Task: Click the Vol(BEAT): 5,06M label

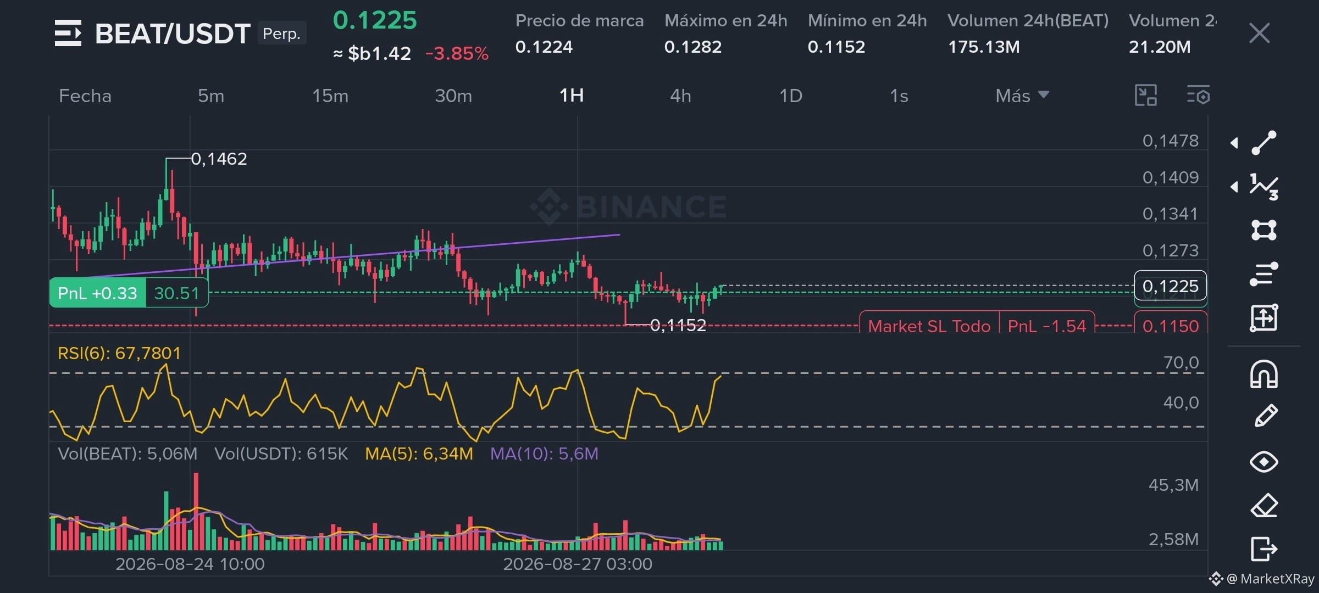Action: point(128,454)
